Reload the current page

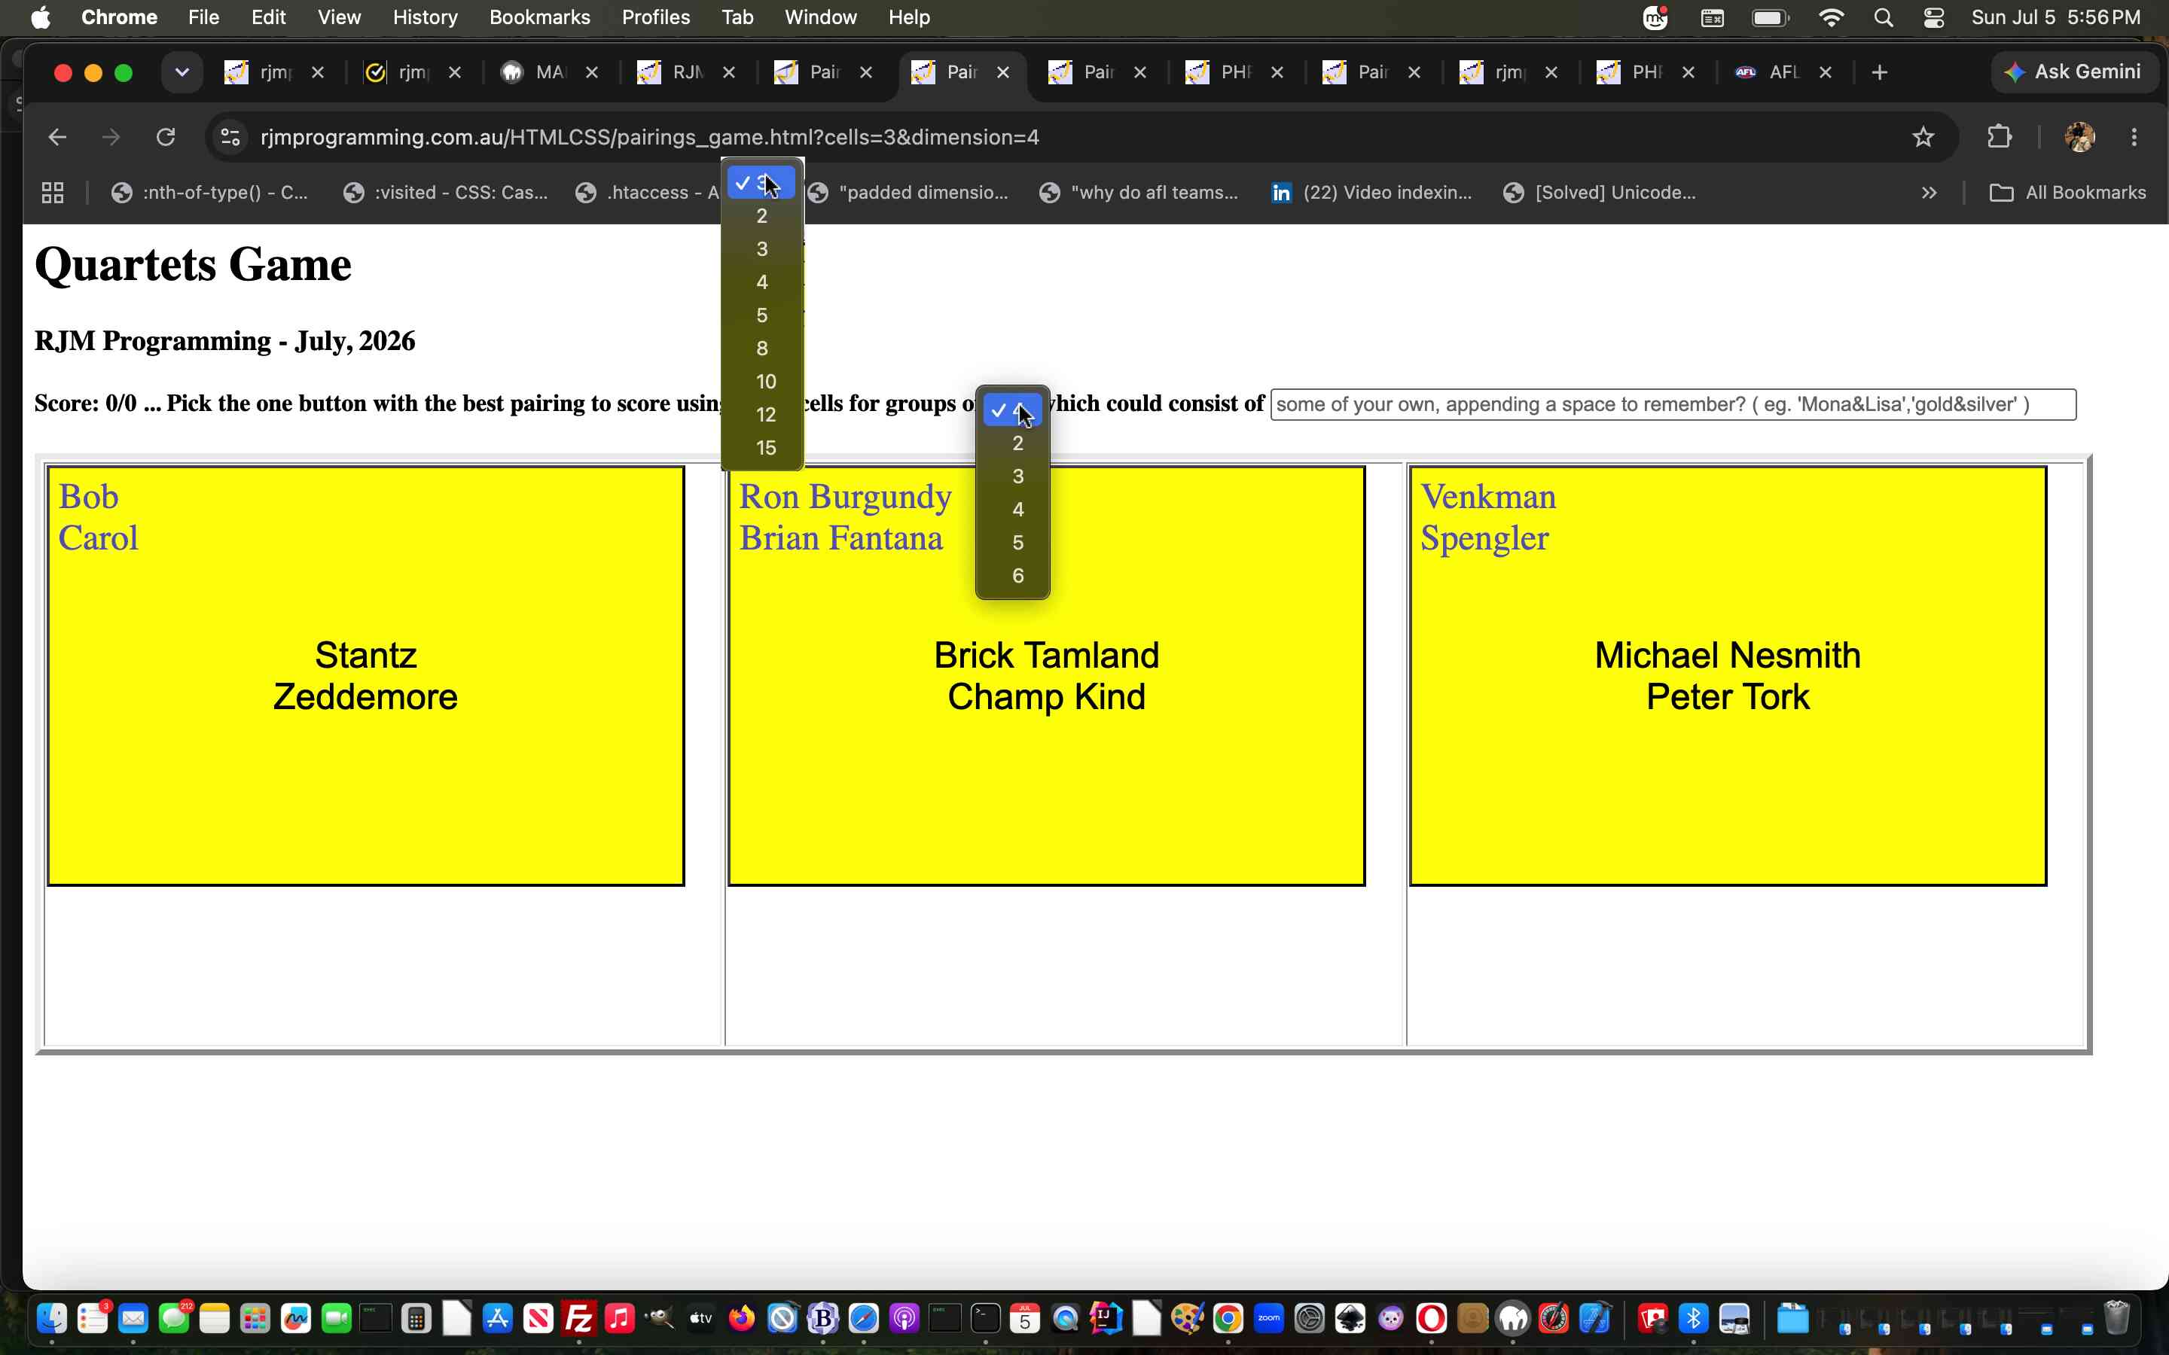166,137
